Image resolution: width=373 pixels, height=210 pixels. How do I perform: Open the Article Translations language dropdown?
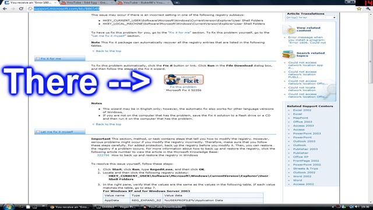311,17
